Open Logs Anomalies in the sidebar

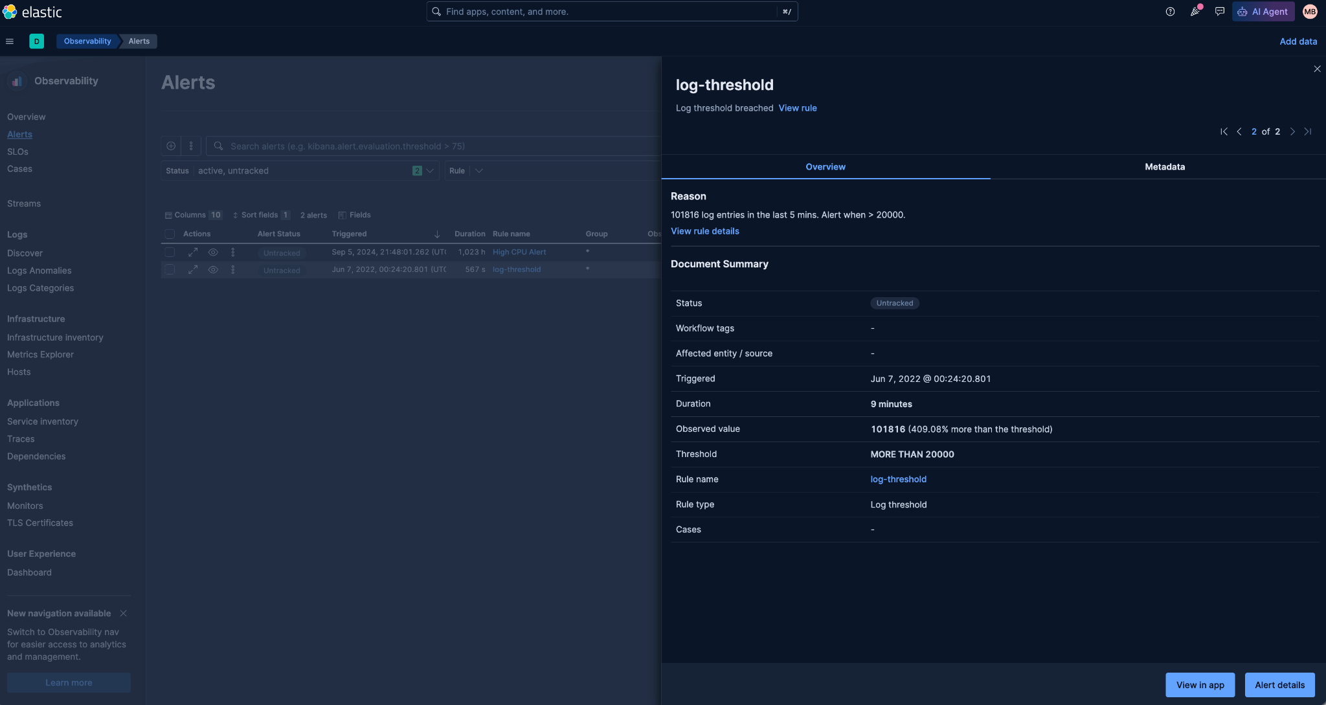pyautogui.click(x=39, y=271)
